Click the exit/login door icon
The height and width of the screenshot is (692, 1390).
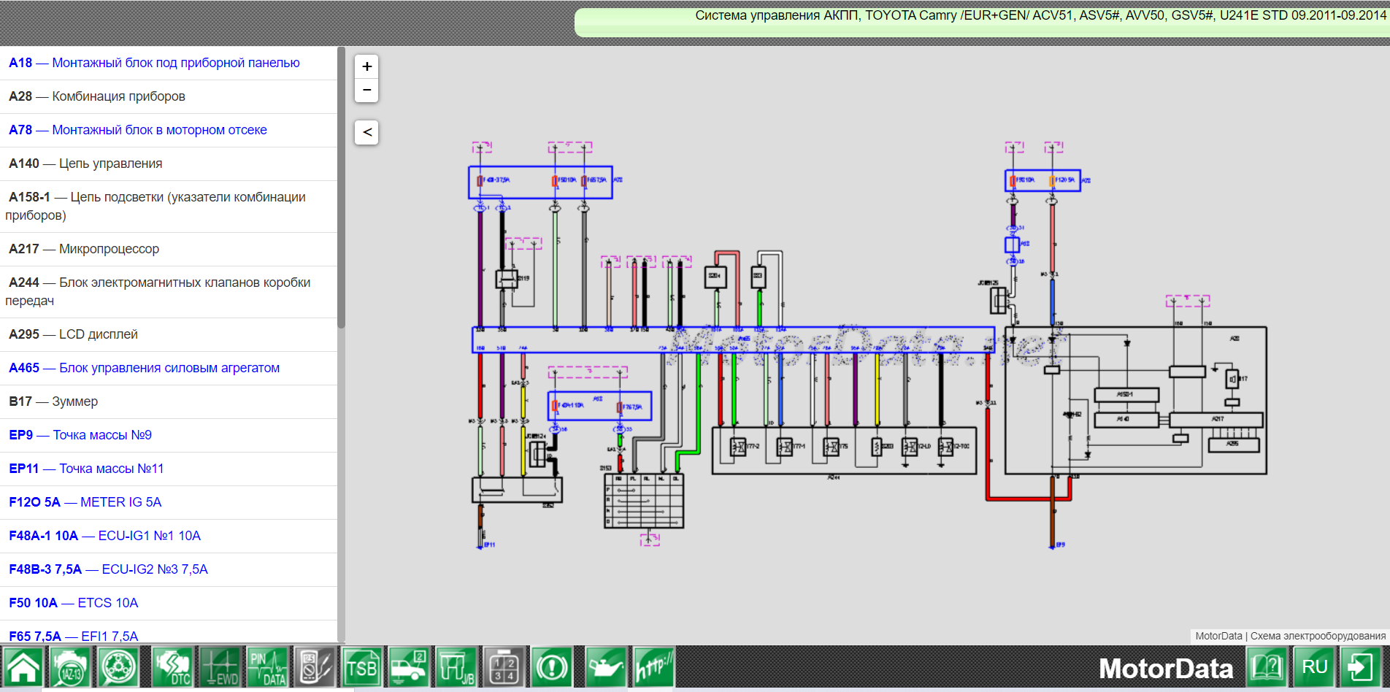pyautogui.click(x=1361, y=667)
